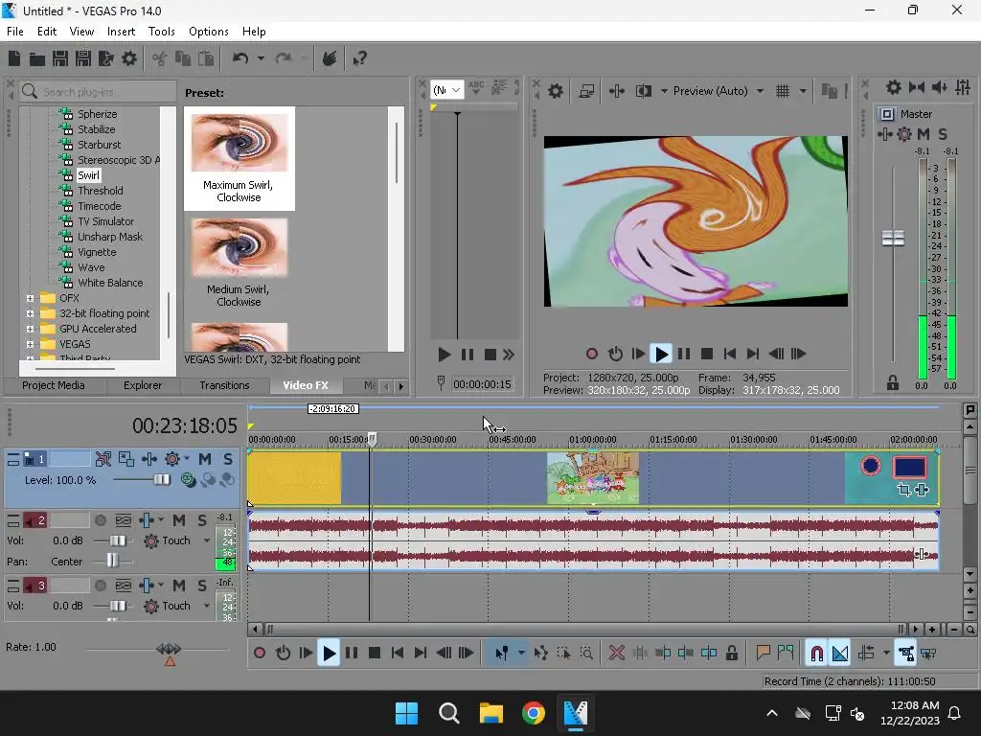Expand the OFX folder in the plug-in tree
This screenshot has width=981, height=736.
30,298
